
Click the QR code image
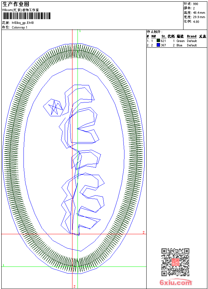175,262
